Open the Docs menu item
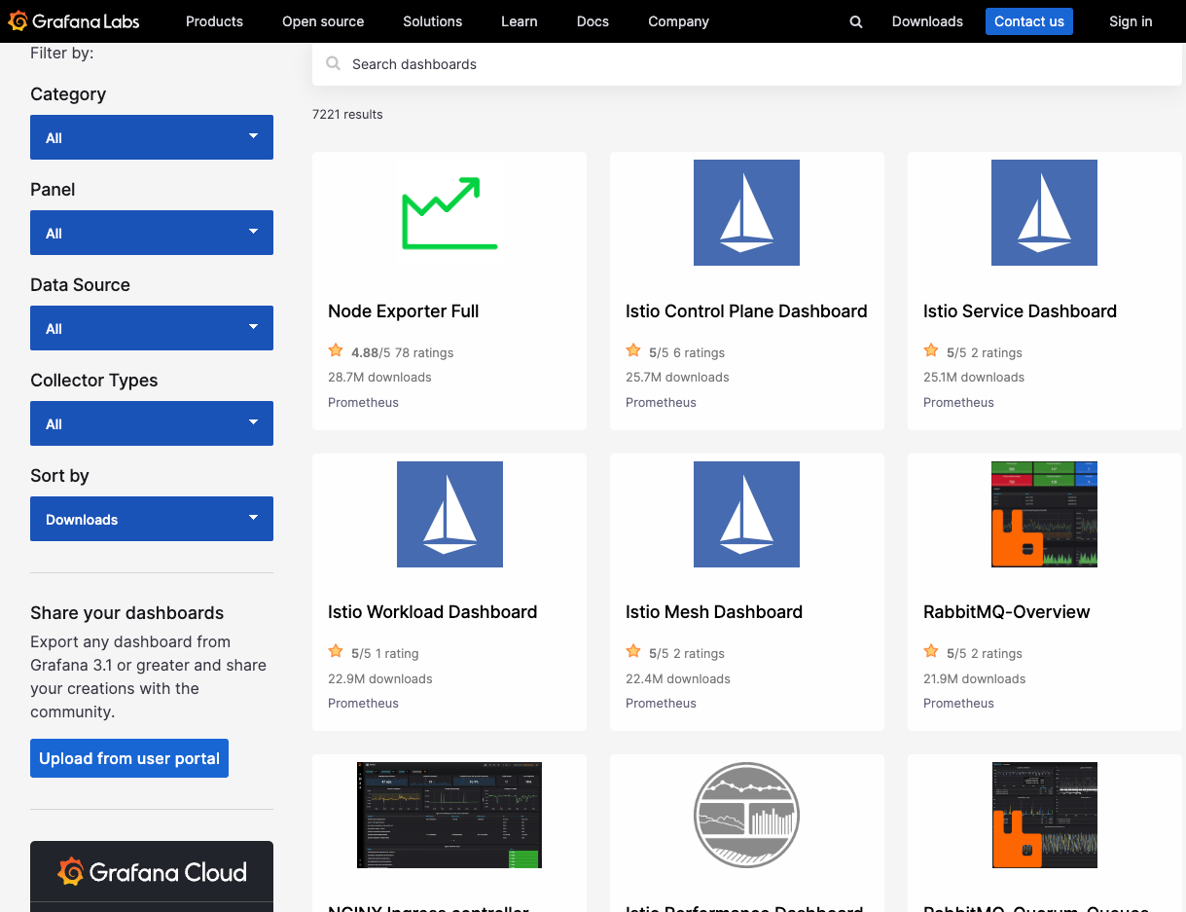This screenshot has height=912, width=1186. tap(593, 21)
